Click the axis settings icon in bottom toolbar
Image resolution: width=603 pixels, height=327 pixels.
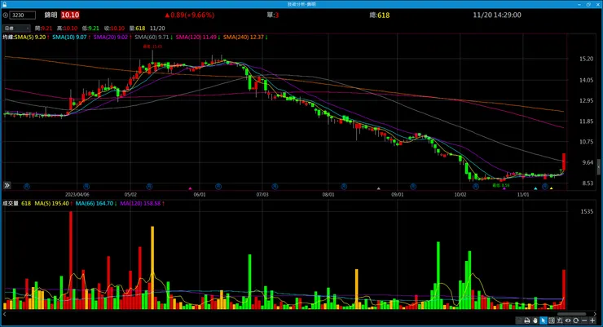560,320
